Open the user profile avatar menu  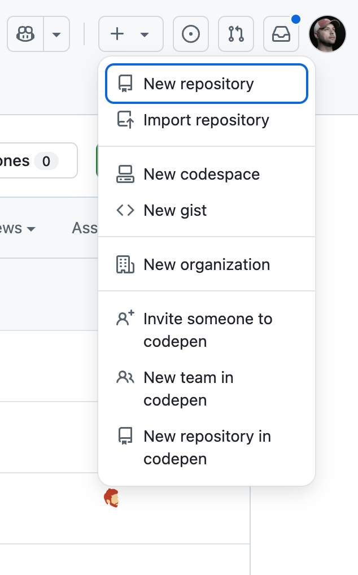coord(328,34)
